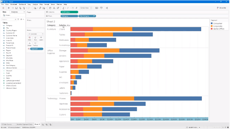This screenshot has height=129, width=230.
Task: Click the Undo back arrow
Action: point(9,8)
